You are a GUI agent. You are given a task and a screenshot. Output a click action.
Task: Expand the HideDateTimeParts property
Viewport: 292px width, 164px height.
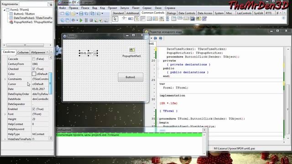(x=5, y=139)
